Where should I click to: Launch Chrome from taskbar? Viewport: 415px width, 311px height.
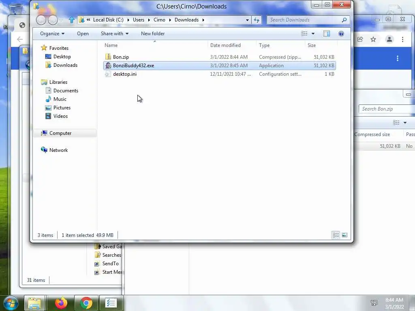(86, 303)
